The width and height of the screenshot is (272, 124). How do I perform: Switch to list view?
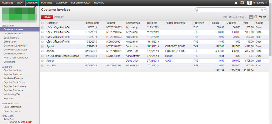[x=251, y=17]
